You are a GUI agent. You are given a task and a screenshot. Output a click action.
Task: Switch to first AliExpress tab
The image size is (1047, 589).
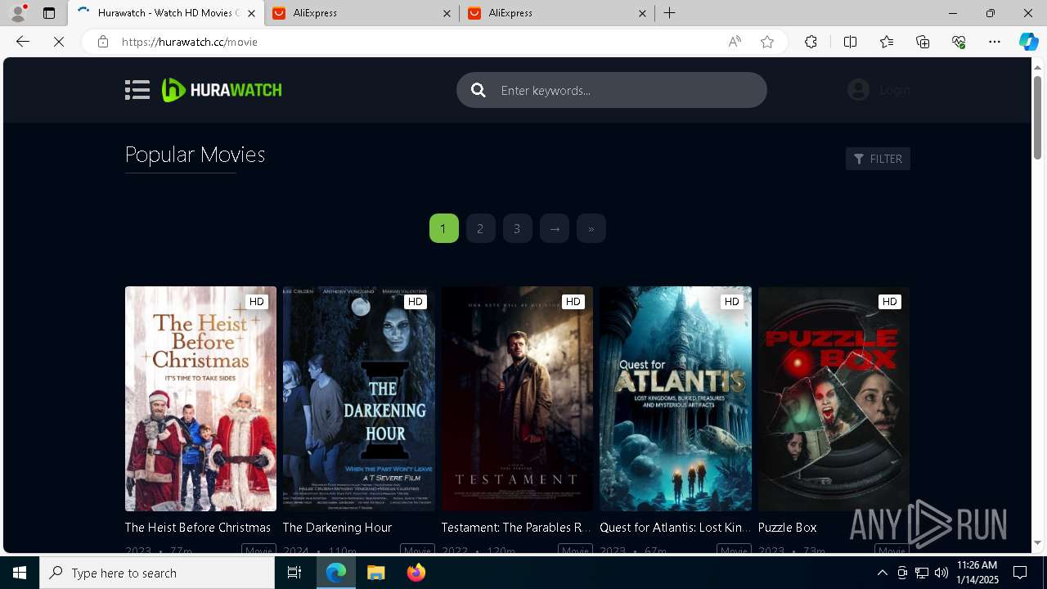click(362, 13)
